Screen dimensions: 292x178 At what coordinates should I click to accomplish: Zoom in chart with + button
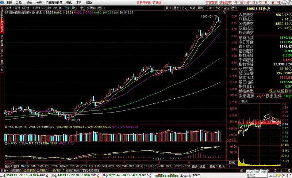[229, 166]
